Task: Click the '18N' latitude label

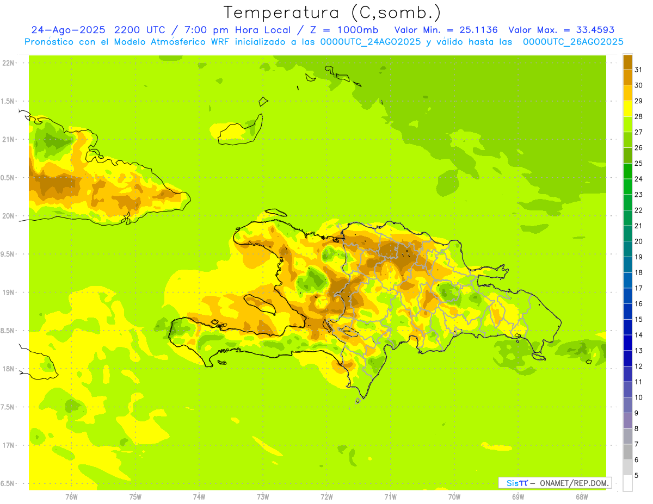Action: click(9, 369)
